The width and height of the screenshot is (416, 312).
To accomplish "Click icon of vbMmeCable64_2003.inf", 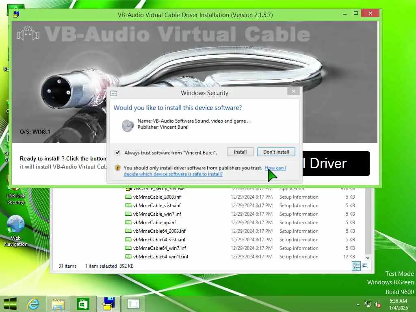I will 128,231.
